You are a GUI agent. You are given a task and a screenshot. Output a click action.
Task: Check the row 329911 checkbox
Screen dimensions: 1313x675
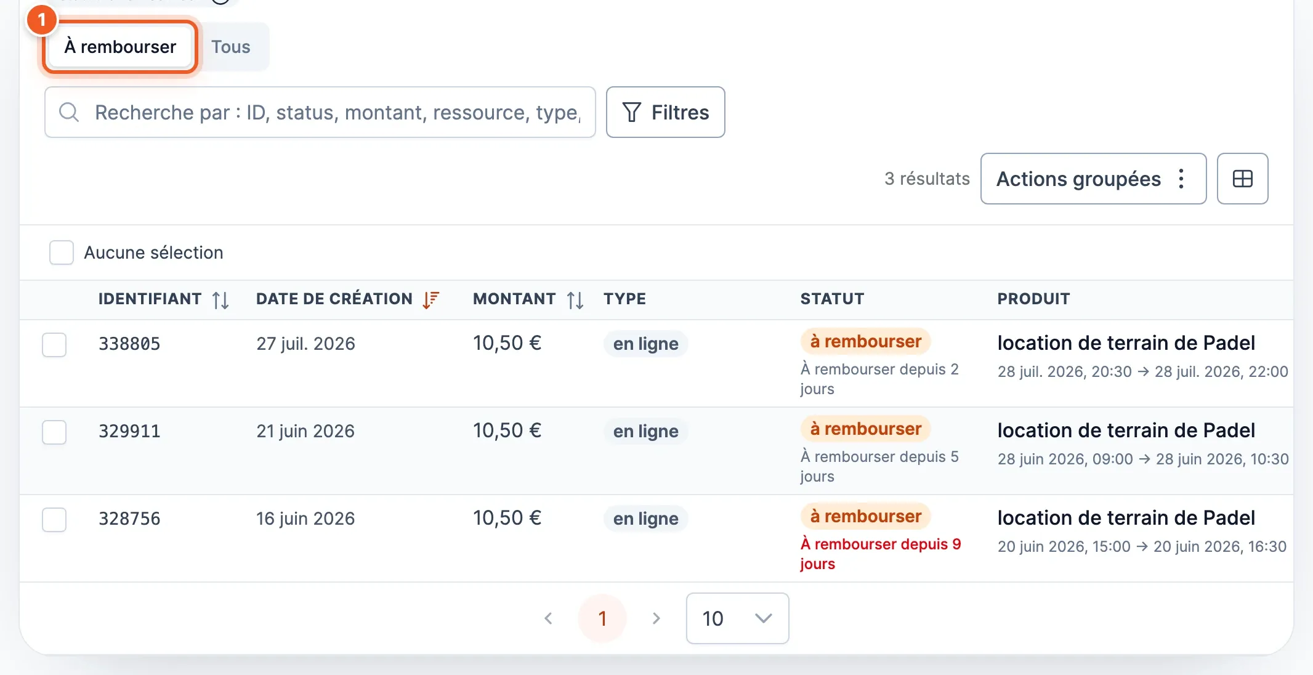(x=54, y=432)
